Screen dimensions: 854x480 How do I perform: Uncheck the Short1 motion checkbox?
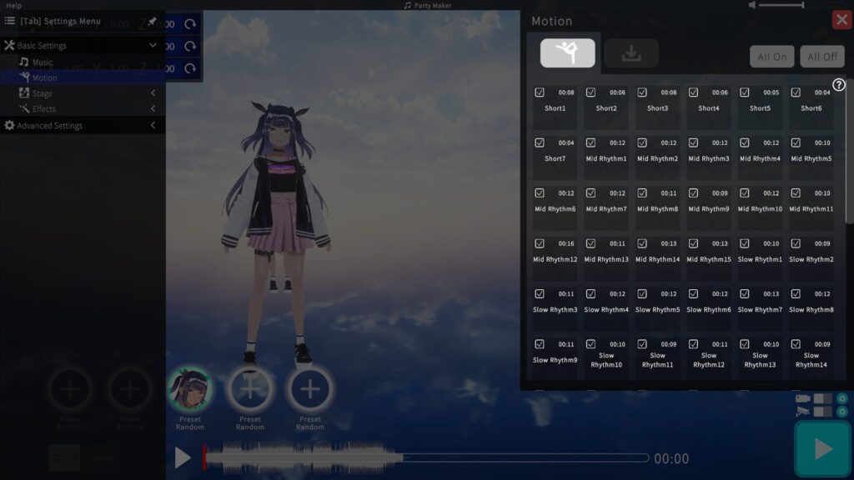(540, 92)
